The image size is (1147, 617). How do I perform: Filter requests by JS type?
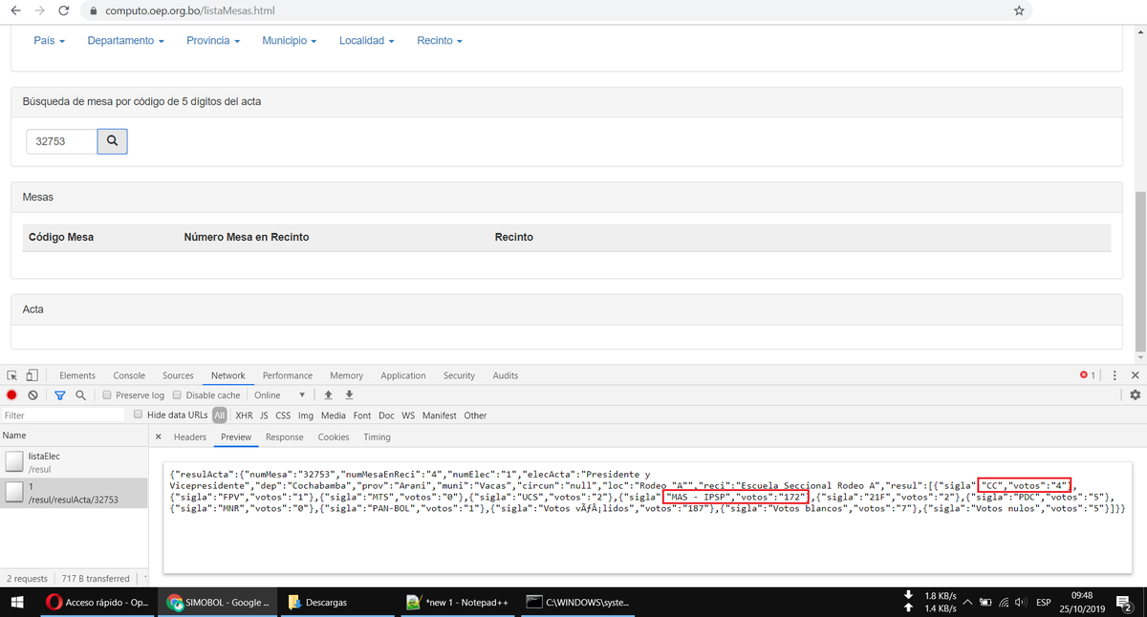[264, 415]
